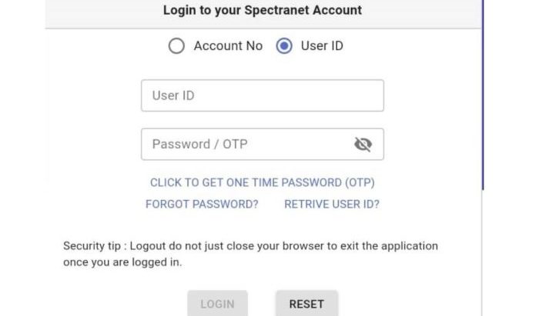539x316 pixels.
Task: Select the User ID radio button
Action: (x=284, y=45)
